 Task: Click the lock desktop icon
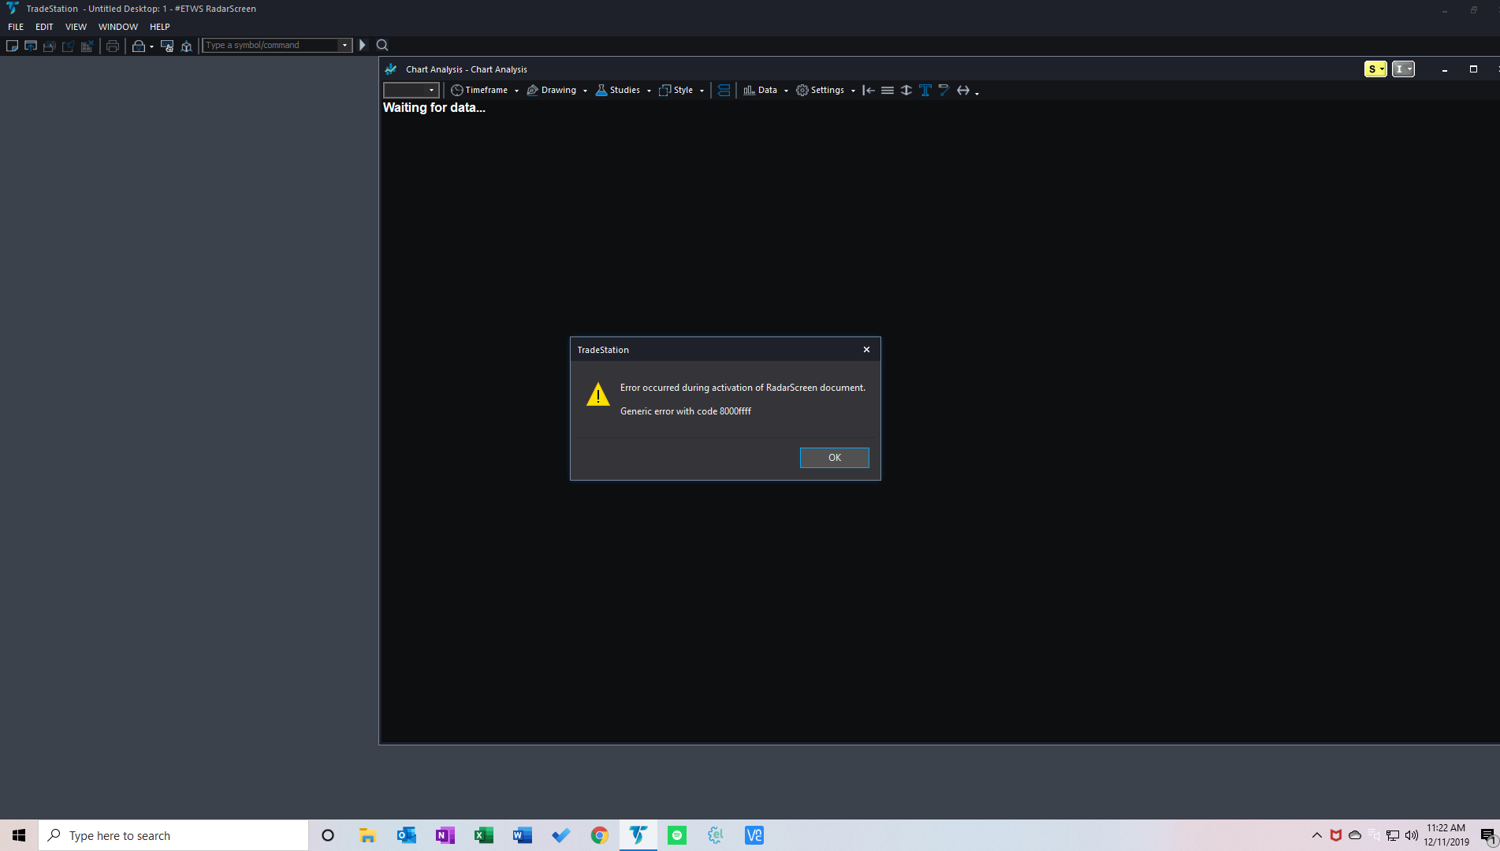point(138,46)
